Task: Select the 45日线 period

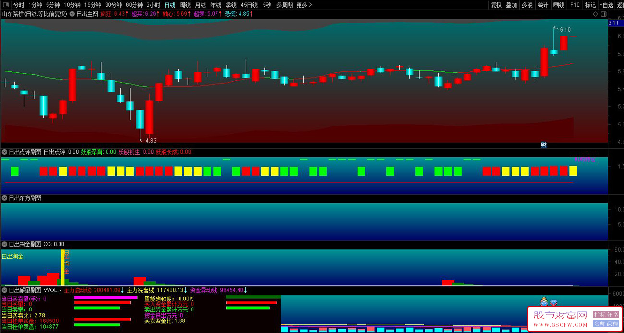Action: coord(249,5)
